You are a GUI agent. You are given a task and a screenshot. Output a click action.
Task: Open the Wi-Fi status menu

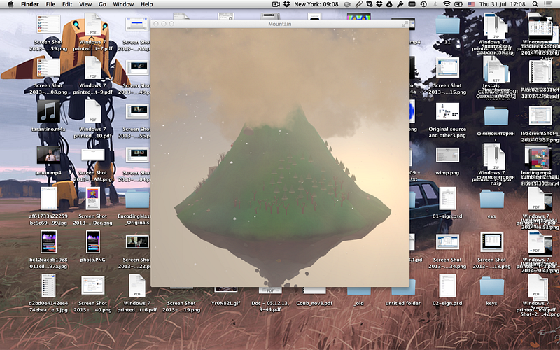[447, 4]
